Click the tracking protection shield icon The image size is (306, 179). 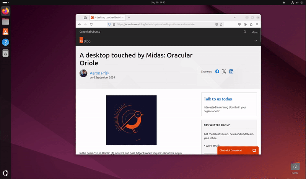109,25
